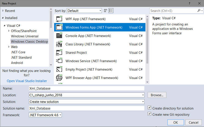The width and height of the screenshot is (204, 127).
Task: Disable Create new Git repository
Action: [x=150, y=114]
